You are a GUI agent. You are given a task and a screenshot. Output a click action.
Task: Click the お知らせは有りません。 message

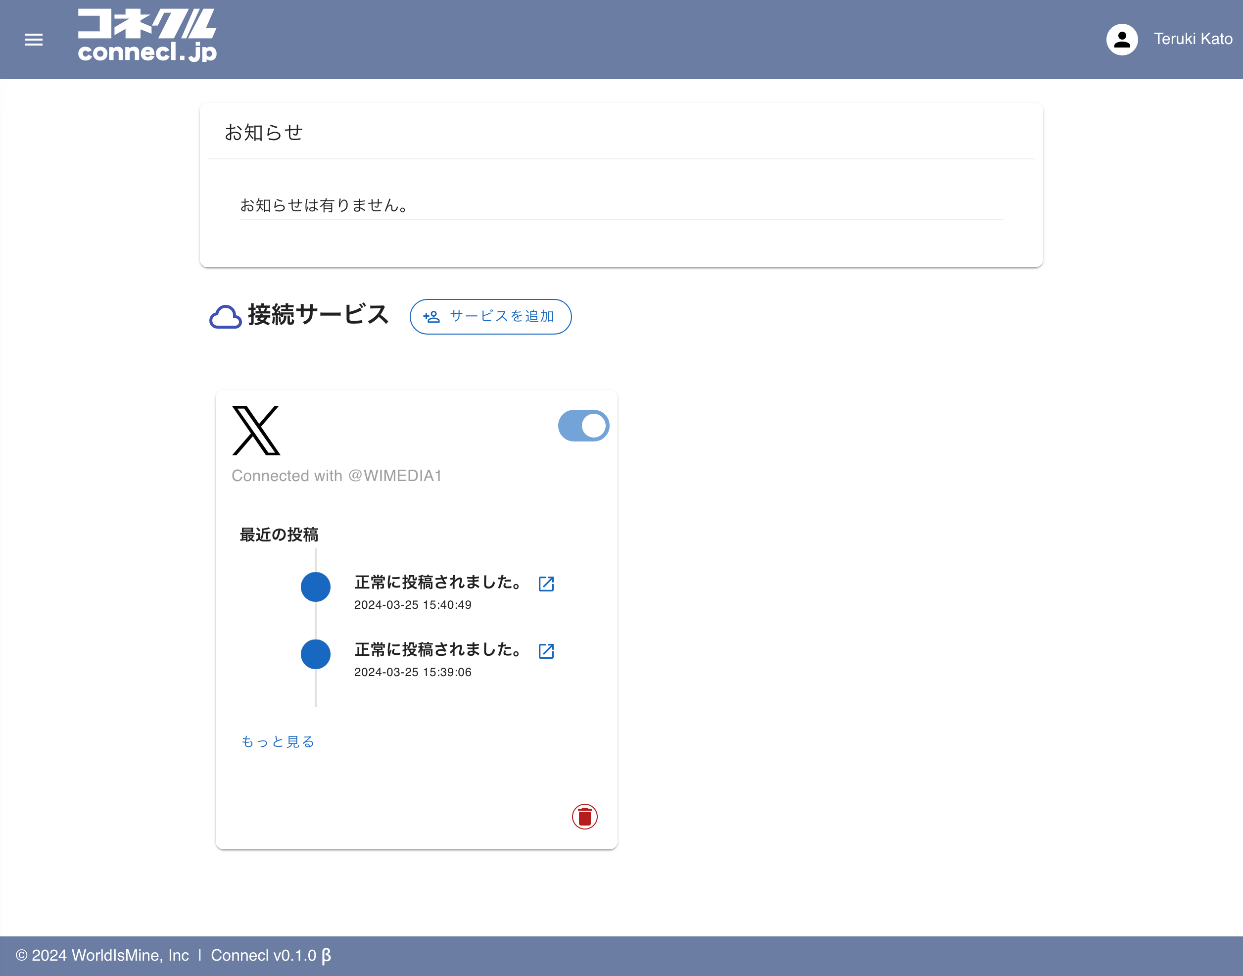[325, 205]
